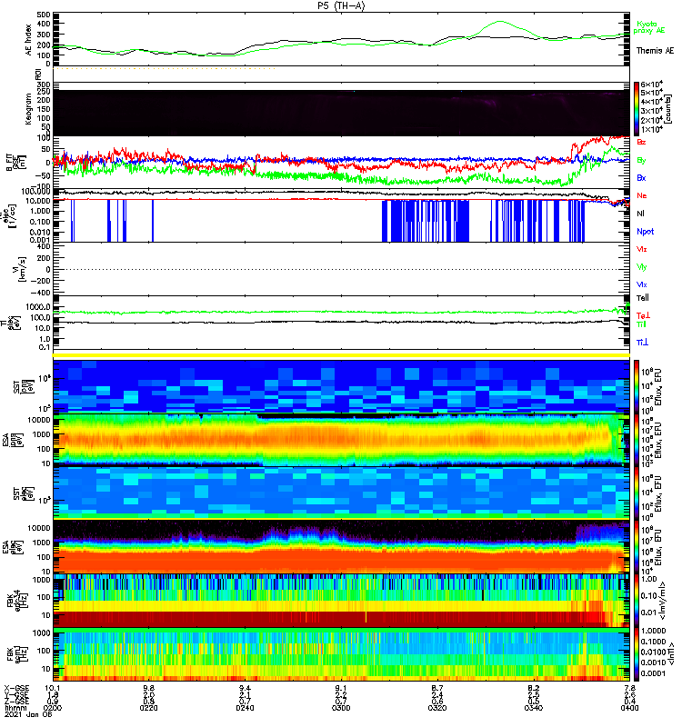Image resolution: width=682 pixels, height=727 pixels.
Task: Click the 6×10⁴ tick on Keogram color bar
Action: point(651,85)
